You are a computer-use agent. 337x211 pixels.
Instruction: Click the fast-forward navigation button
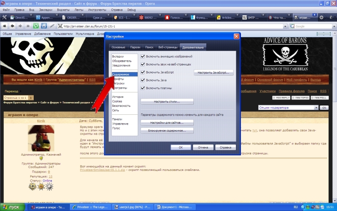pos(28,26)
